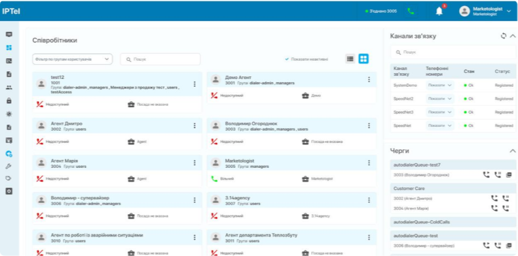The height and width of the screenshot is (256, 518).
Task: Open options menu for test12 card
Action: [x=194, y=84]
